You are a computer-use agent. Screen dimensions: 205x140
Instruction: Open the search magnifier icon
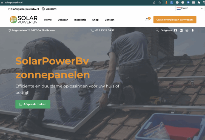157,30
